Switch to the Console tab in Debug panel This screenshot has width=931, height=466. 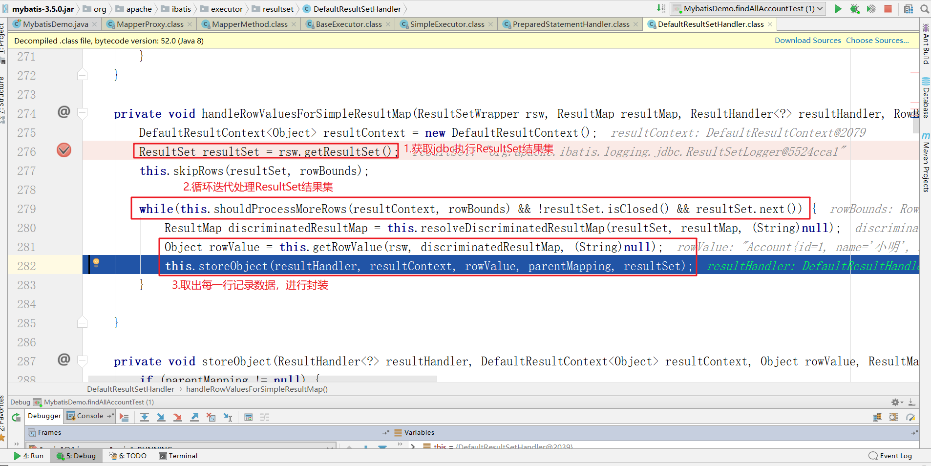coord(90,416)
